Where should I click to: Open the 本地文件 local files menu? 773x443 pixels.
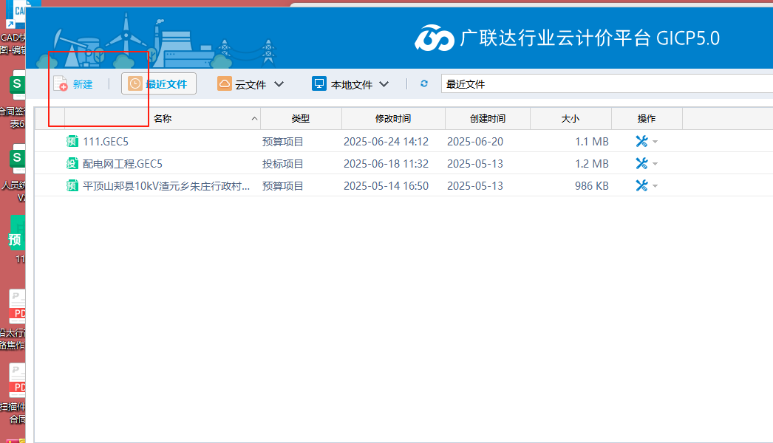350,84
